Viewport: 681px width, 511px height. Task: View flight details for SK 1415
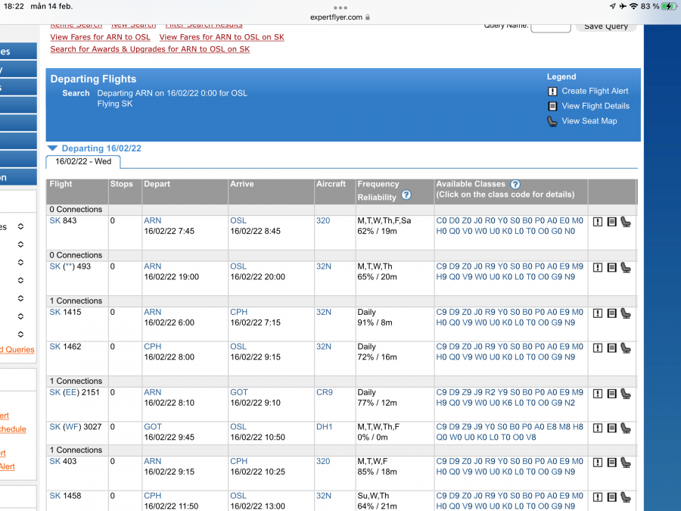[611, 313]
